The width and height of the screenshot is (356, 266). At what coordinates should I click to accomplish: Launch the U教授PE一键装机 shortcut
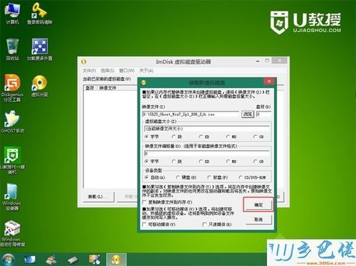pos(12,160)
